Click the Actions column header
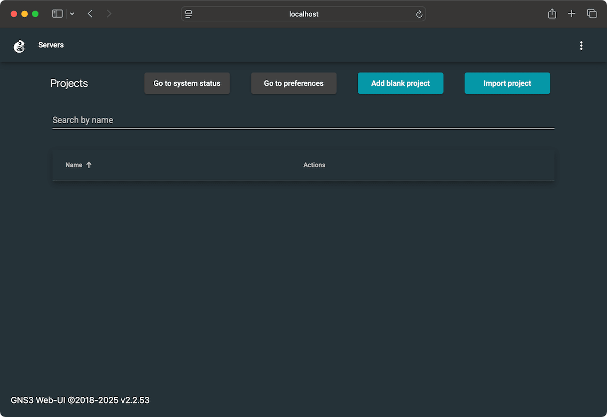 click(x=314, y=165)
